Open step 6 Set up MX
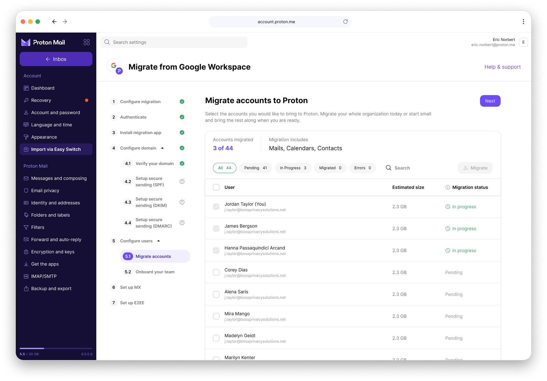This screenshot has width=547, height=381. (126, 287)
